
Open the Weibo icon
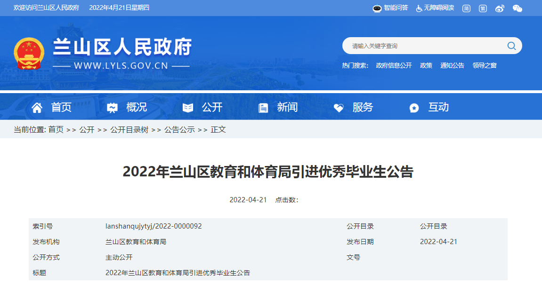coord(500,8)
